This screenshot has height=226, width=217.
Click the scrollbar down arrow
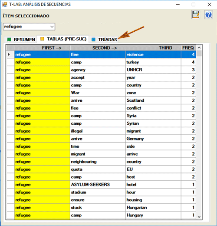pyautogui.click(x=199, y=217)
